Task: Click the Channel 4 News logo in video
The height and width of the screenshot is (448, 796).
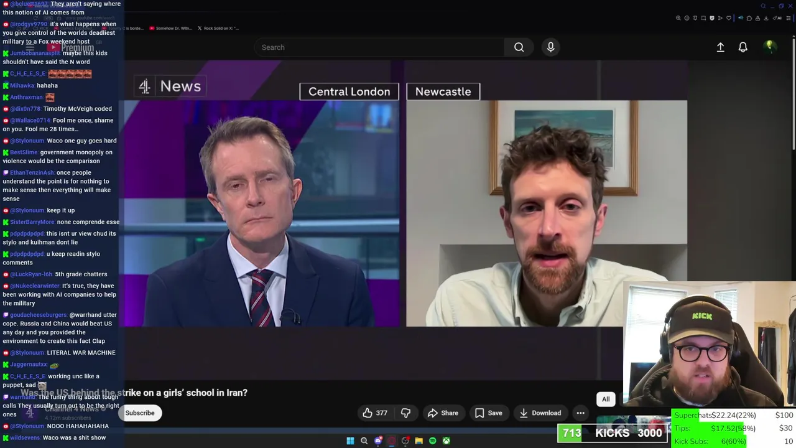Action: click(169, 86)
